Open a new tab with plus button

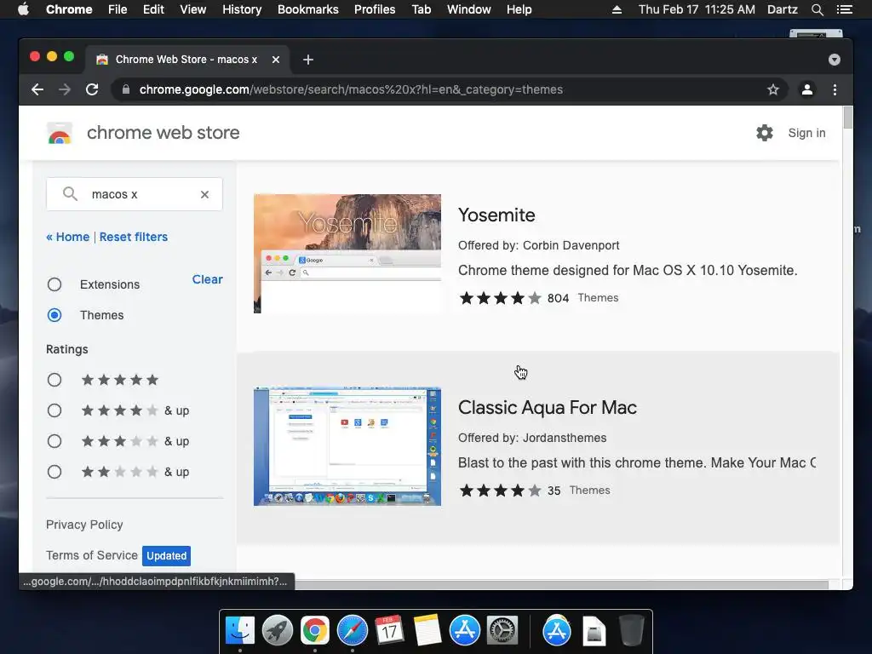308,60
